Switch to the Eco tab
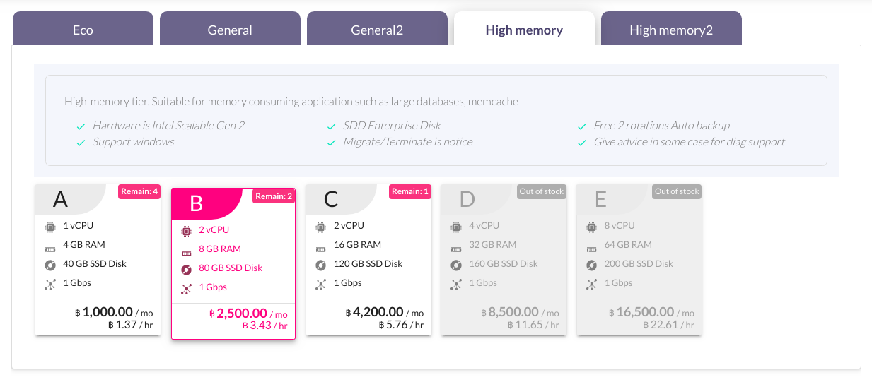872x382 pixels. tap(83, 29)
